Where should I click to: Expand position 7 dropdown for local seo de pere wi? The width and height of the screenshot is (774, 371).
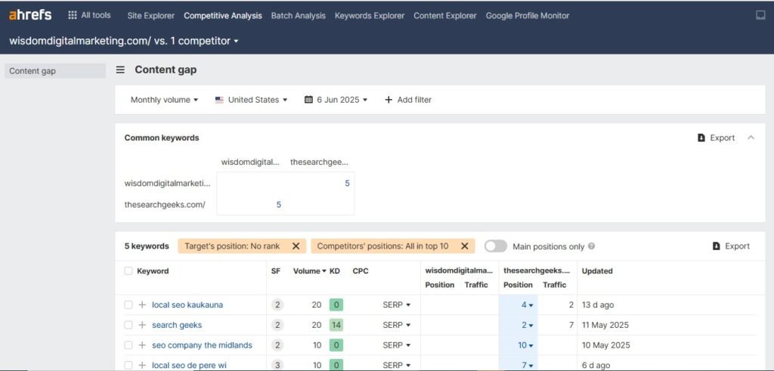click(527, 365)
